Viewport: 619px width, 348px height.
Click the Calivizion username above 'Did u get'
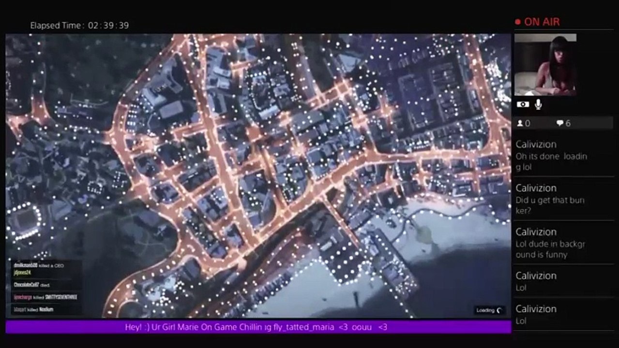[x=536, y=188]
